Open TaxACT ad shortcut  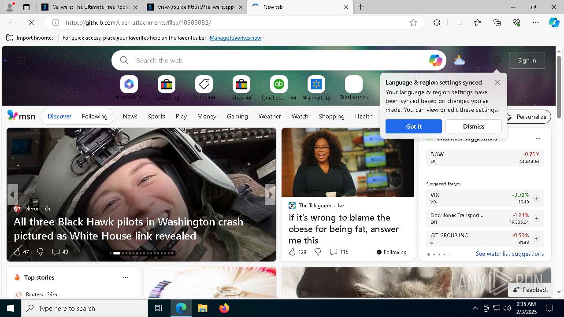[x=167, y=88]
